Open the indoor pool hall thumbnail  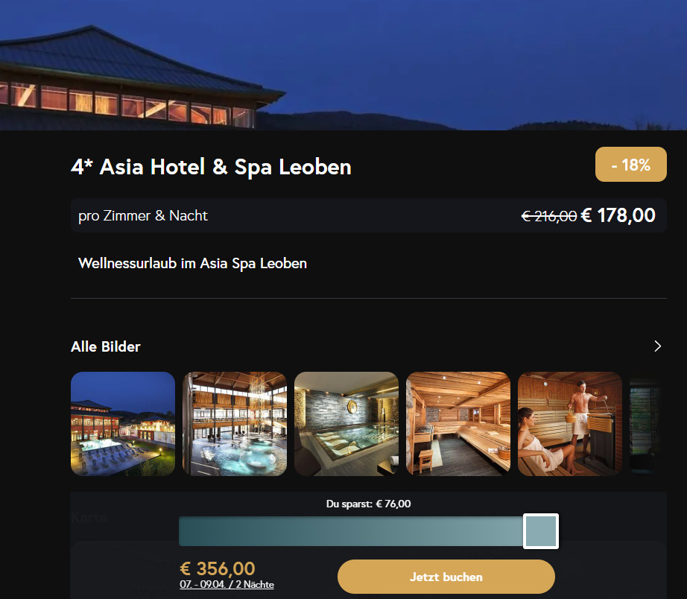tap(235, 424)
